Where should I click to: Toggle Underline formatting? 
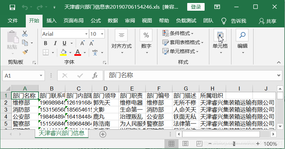click(64, 43)
